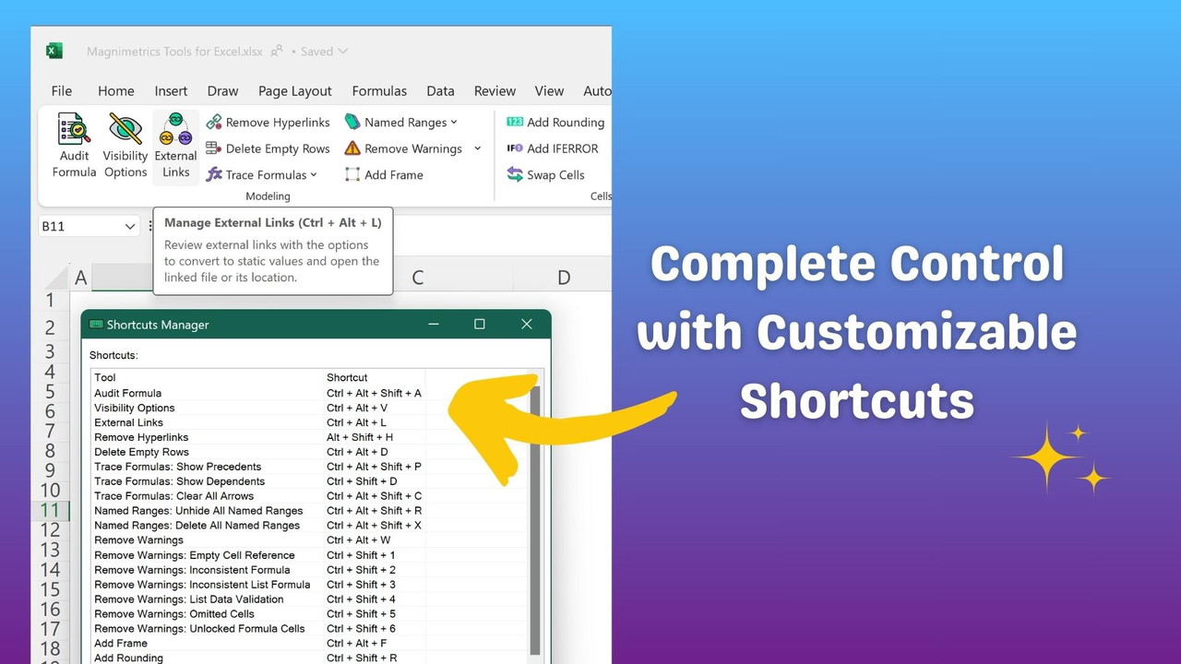Image resolution: width=1181 pixels, height=664 pixels.
Task: Open the Formulas ribbon tab
Action: [x=379, y=91]
